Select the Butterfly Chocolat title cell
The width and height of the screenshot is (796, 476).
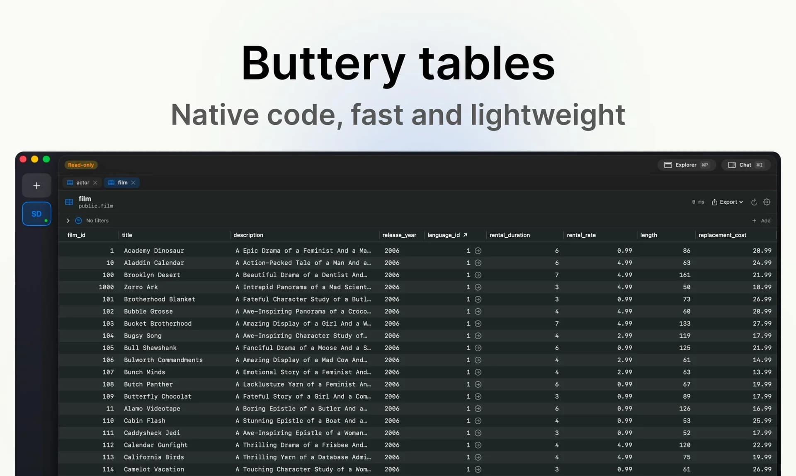pyautogui.click(x=158, y=396)
